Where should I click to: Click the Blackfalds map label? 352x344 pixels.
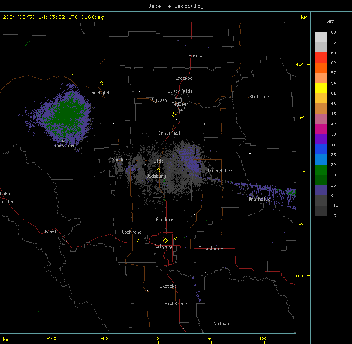tap(180, 91)
